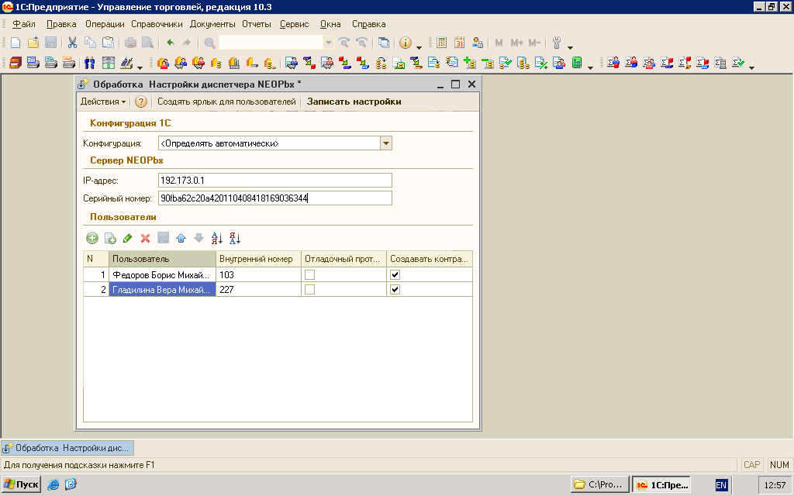The height and width of the screenshot is (496, 794).
Task: Open the Отчеты menu
Action: (256, 24)
